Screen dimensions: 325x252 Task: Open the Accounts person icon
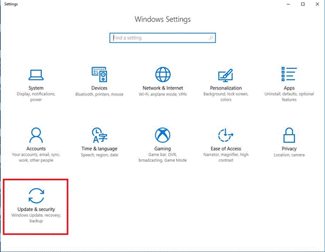[x=36, y=135]
